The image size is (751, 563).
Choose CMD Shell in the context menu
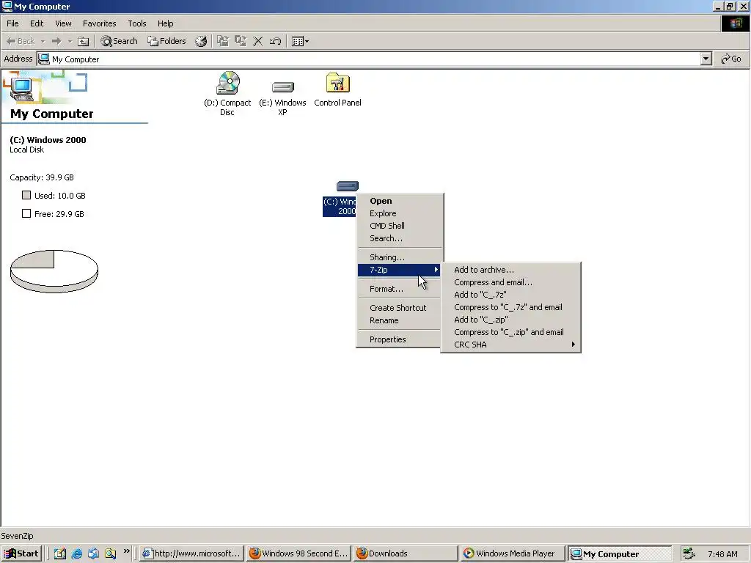coord(400,226)
